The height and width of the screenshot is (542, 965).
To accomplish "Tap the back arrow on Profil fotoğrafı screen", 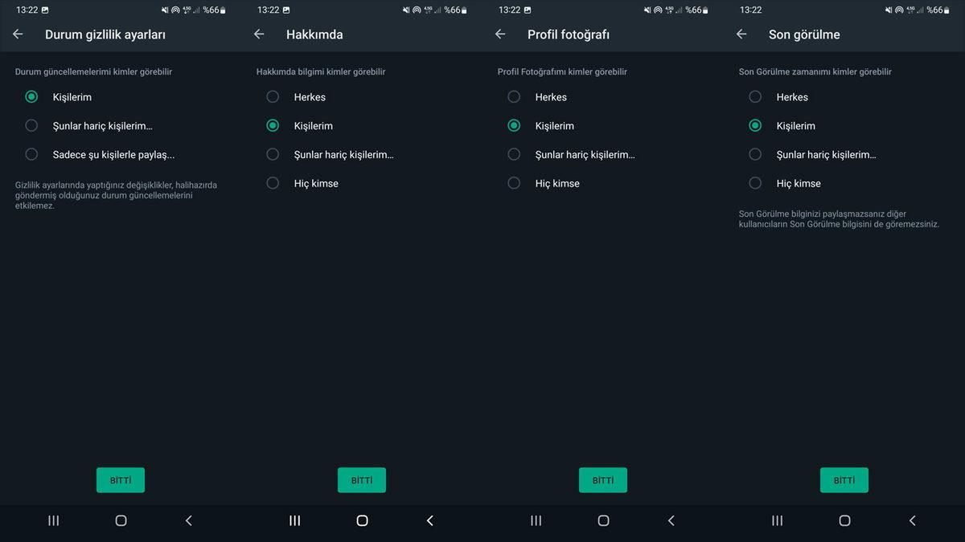I will click(x=499, y=35).
